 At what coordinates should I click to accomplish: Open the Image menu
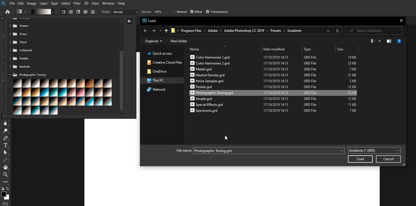point(32,3)
